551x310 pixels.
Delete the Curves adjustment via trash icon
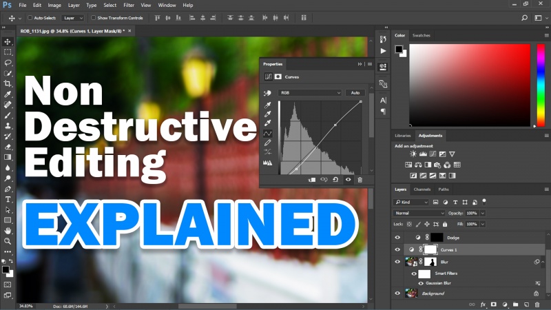(x=360, y=180)
